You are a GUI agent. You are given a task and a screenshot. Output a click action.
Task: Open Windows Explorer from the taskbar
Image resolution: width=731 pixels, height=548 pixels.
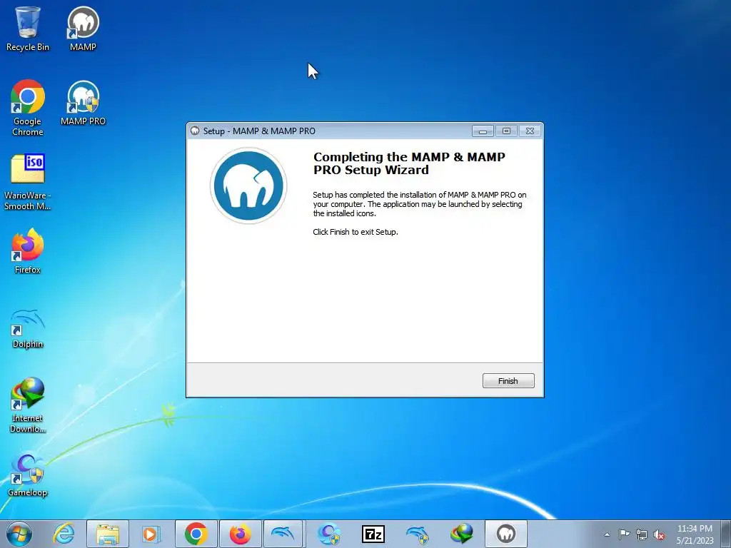(108, 534)
